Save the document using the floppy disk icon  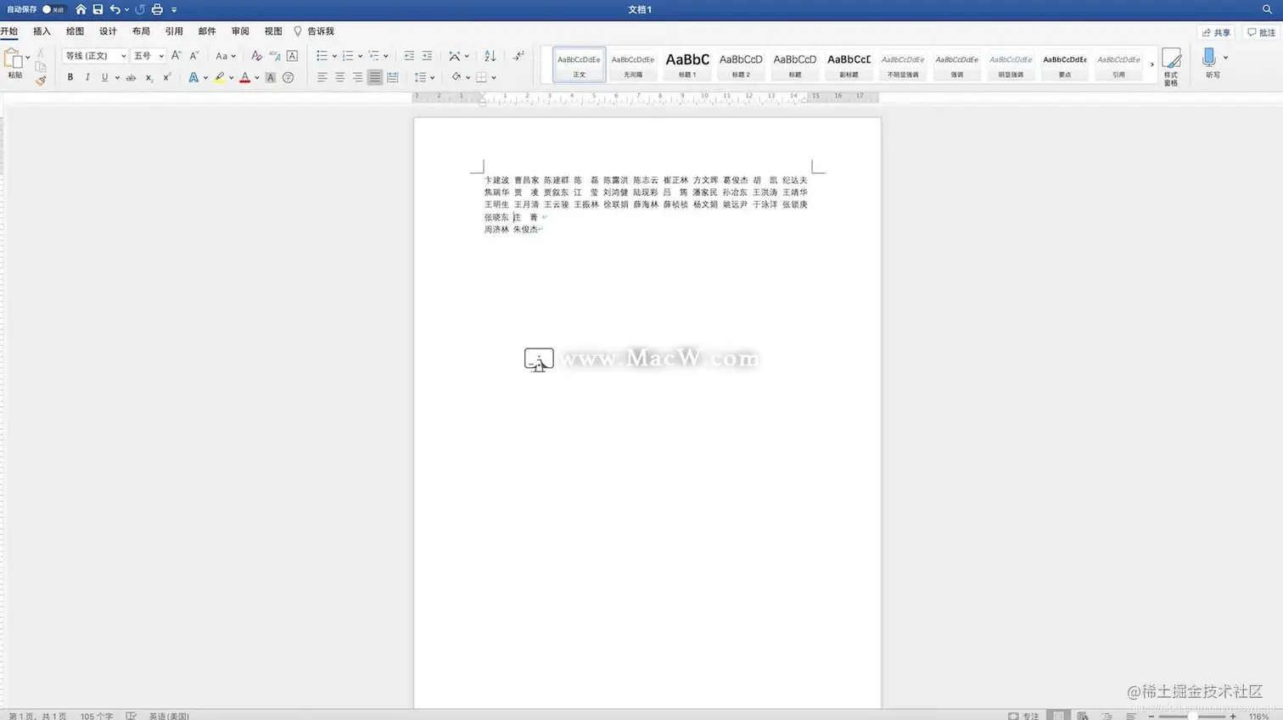click(x=98, y=9)
